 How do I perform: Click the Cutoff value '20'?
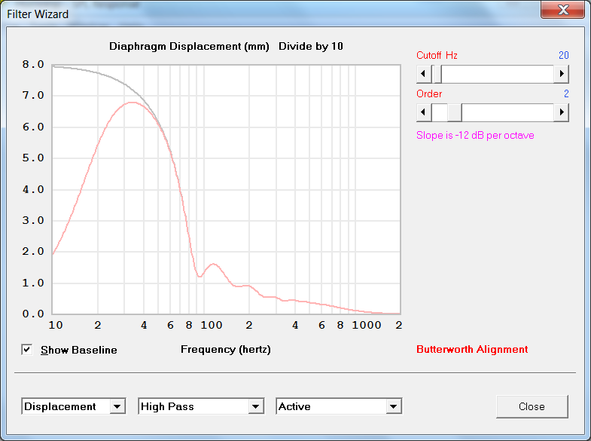pos(563,55)
